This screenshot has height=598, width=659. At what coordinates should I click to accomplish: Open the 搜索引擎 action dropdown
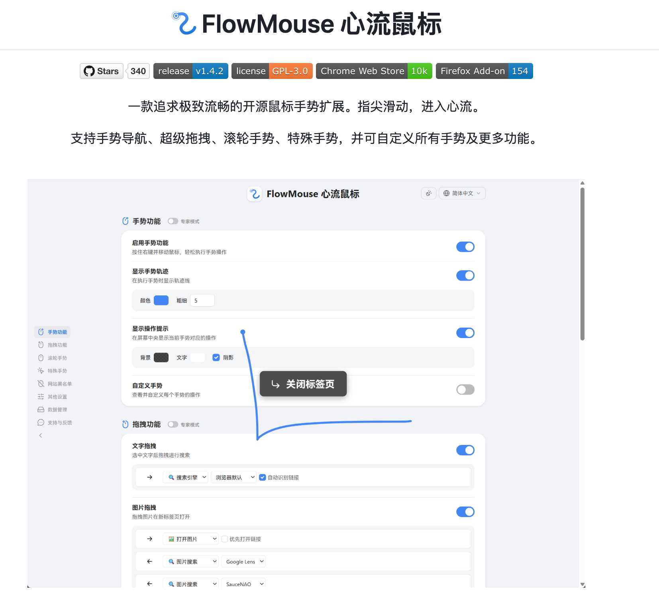185,477
